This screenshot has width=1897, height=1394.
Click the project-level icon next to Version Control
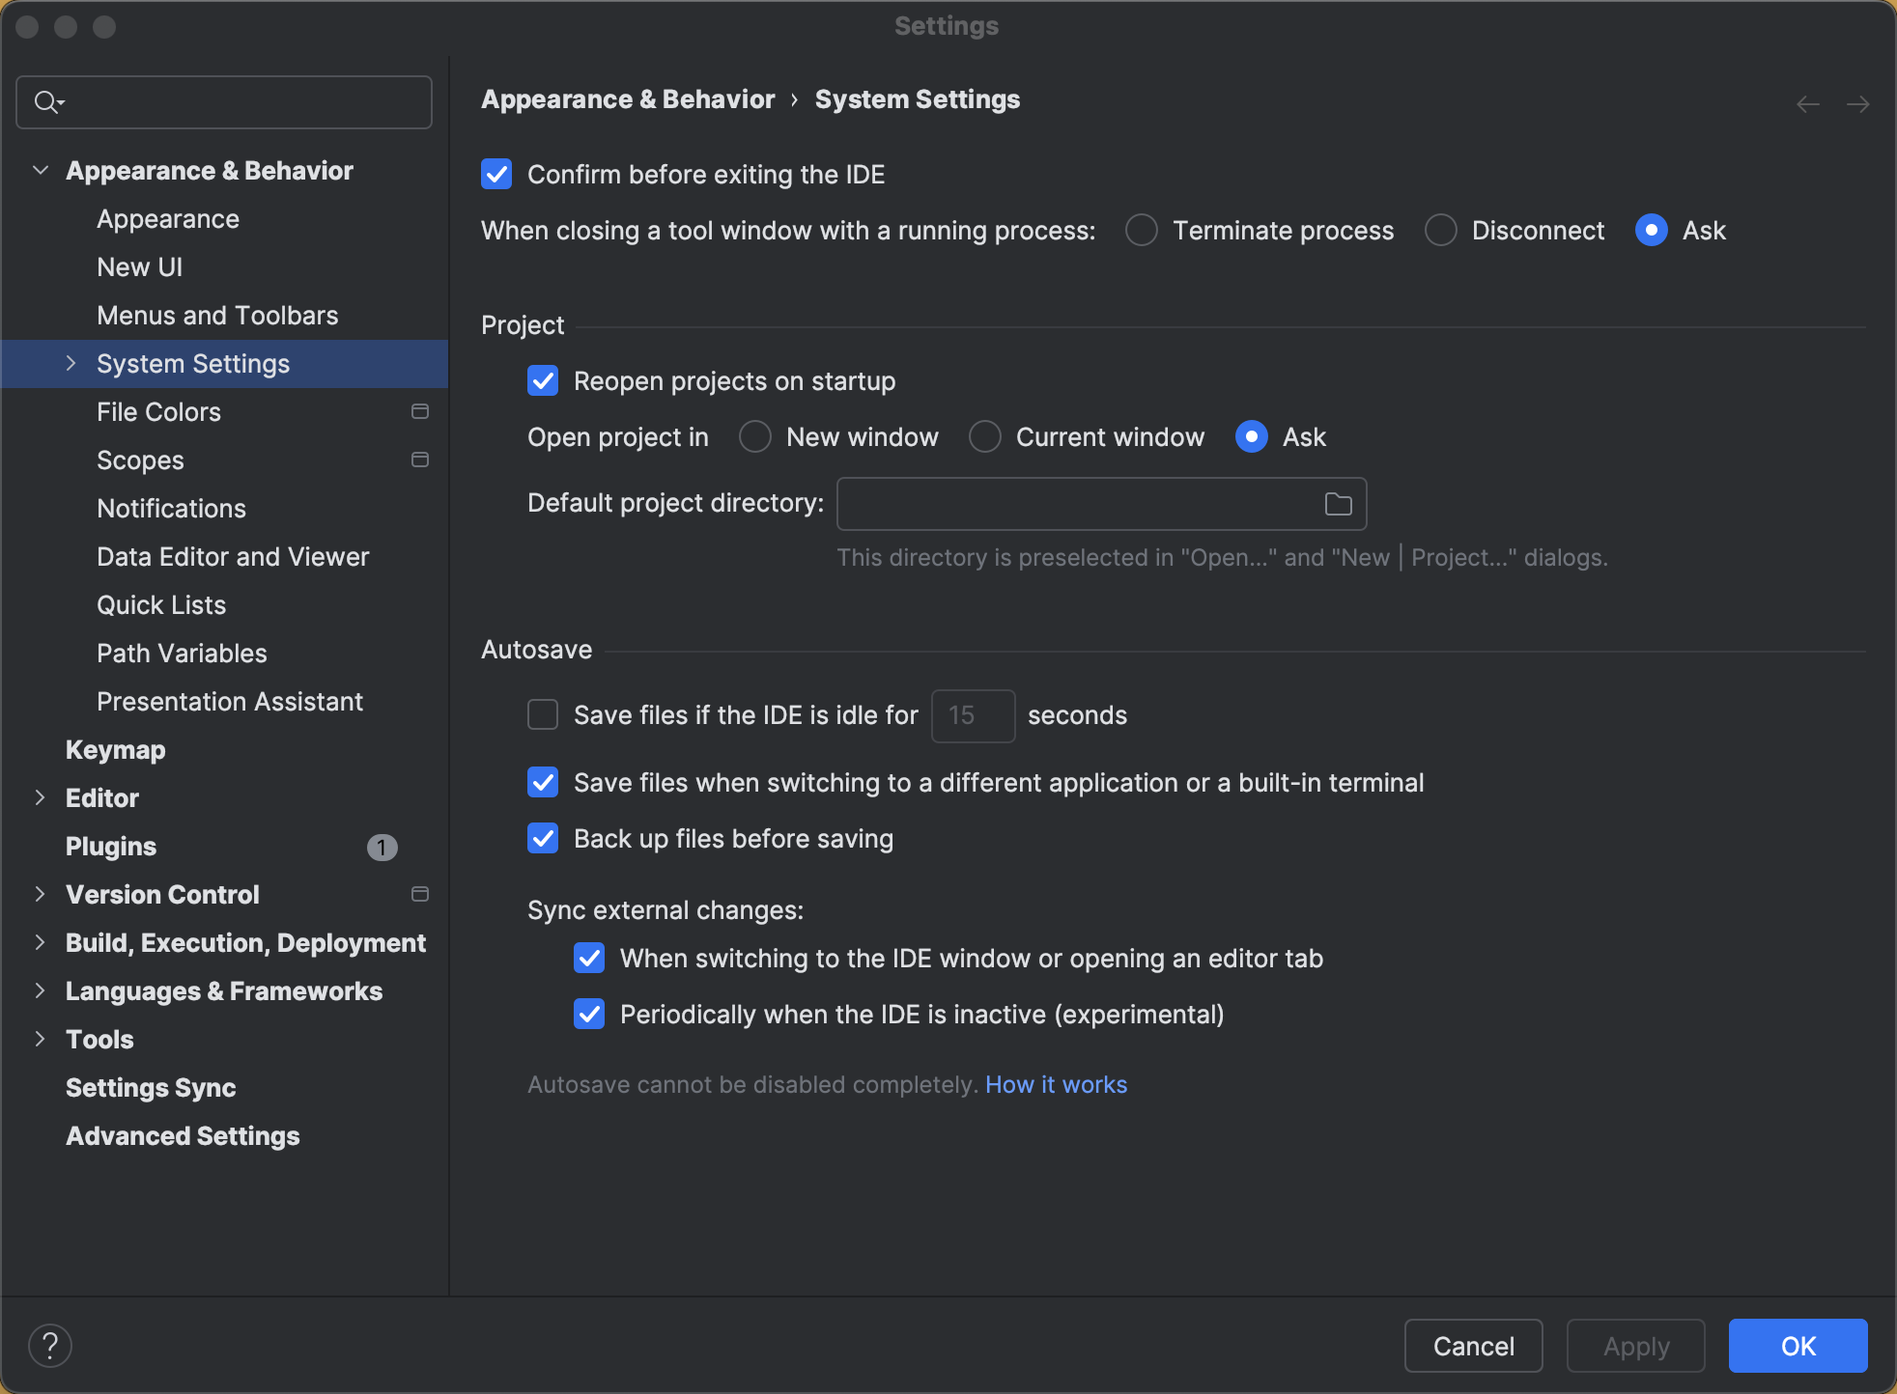(x=420, y=894)
